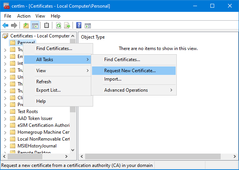This screenshot has width=239, height=170.
Task: Click the eSIM Certification folder icon
Action: [13, 125]
